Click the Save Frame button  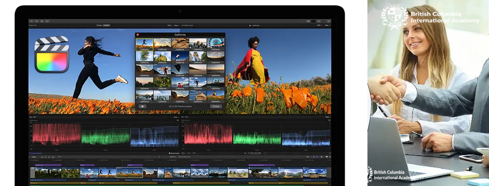point(174,153)
